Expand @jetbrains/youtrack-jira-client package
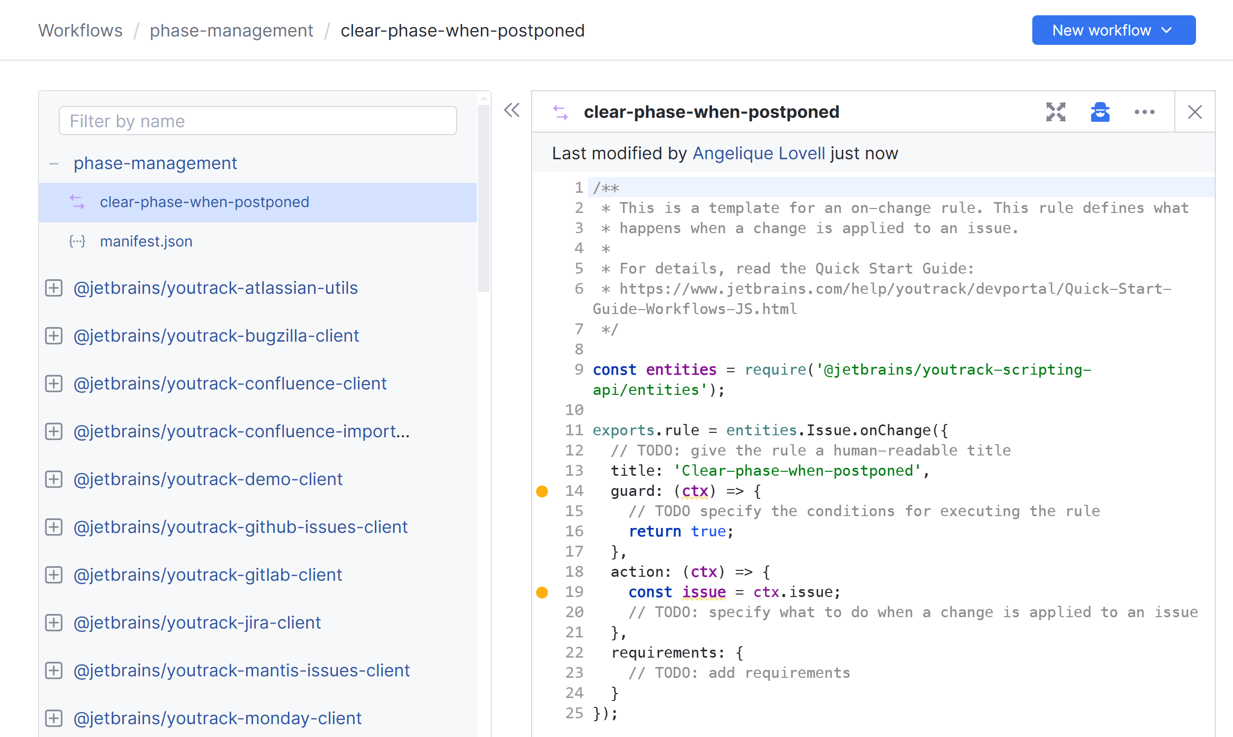The width and height of the screenshot is (1233, 737). point(54,622)
